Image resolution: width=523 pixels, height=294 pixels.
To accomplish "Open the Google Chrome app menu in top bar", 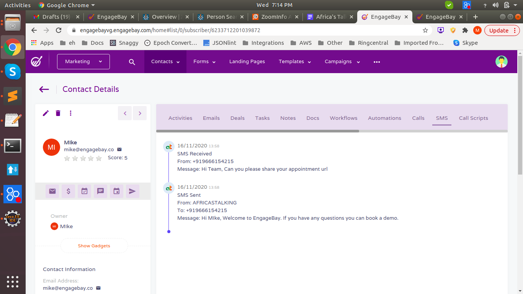I will point(67,5).
